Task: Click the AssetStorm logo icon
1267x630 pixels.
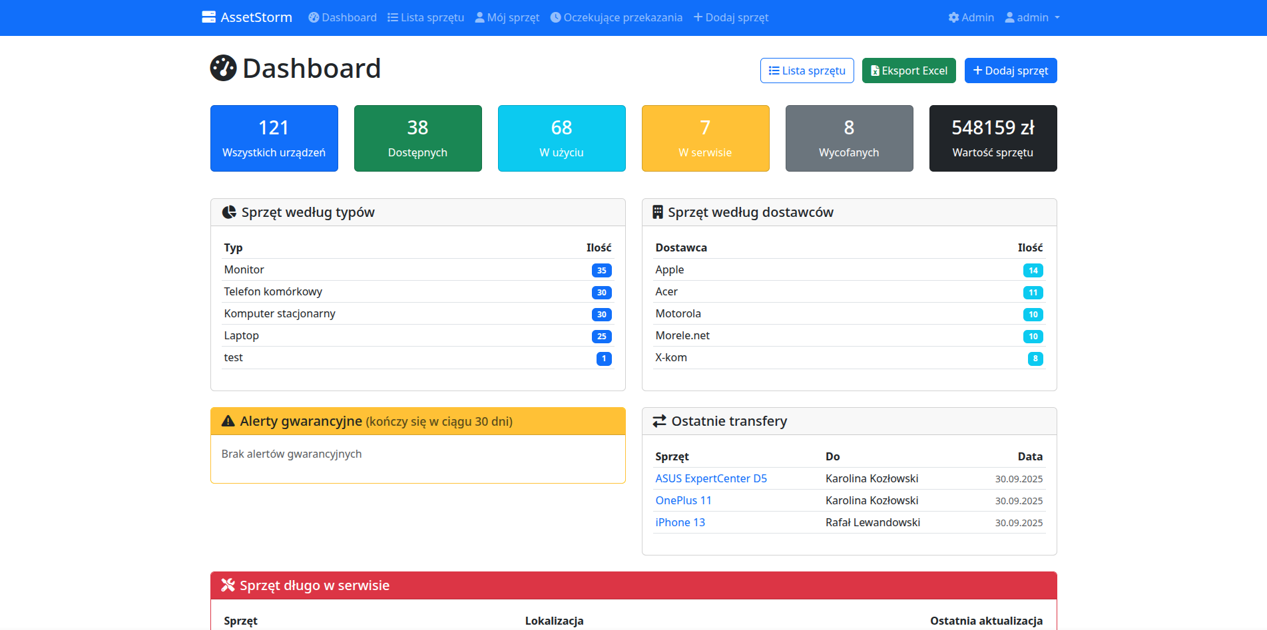Action: pos(207,16)
